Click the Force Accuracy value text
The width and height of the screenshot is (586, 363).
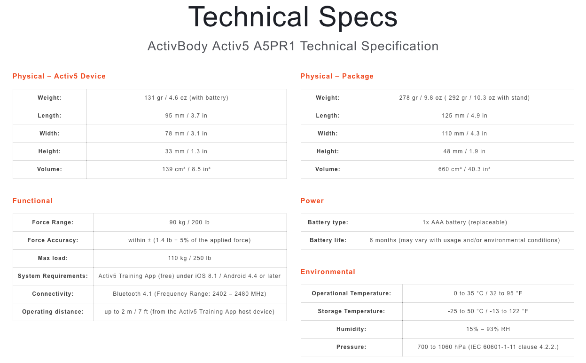click(x=189, y=240)
